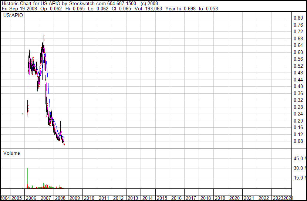Click the Year hi=0.698 text

[x=181, y=9]
